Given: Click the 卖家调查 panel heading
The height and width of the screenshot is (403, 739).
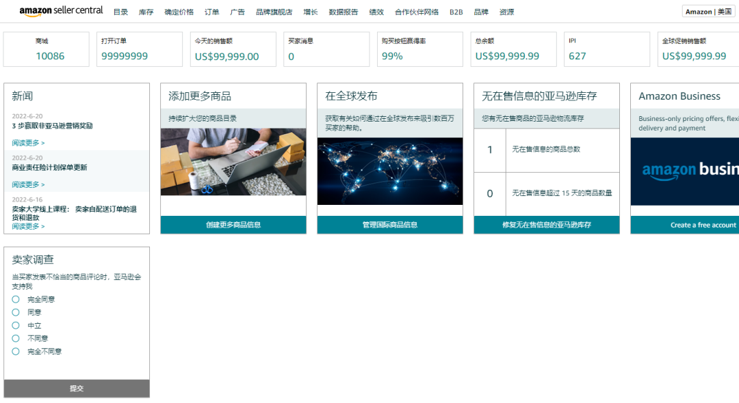Looking at the screenshot, I should coord(33,260).
